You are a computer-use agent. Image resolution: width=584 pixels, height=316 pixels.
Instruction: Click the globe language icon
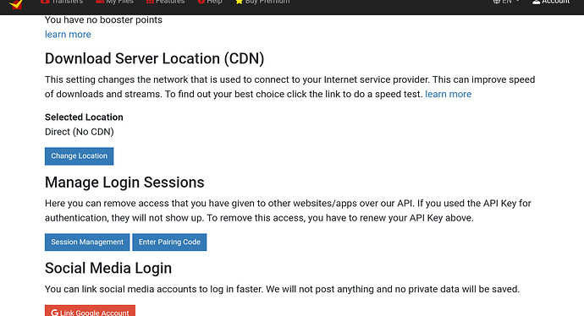click(497, 2)
